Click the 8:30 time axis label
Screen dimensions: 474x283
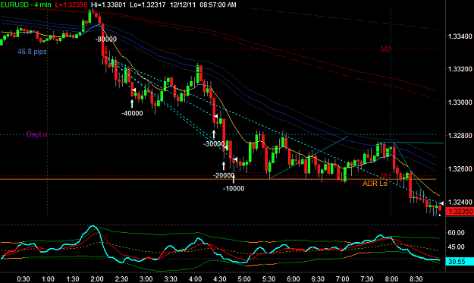[416, 278]
